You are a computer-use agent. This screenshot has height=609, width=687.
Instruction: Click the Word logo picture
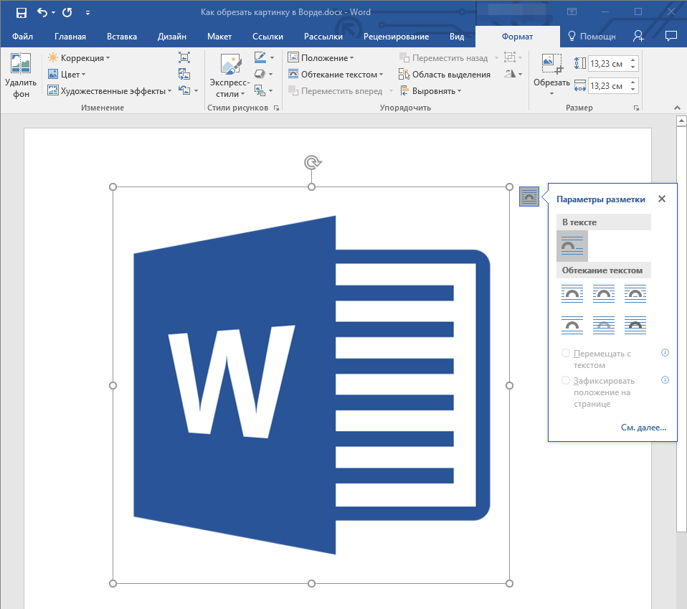pos(311,385)
